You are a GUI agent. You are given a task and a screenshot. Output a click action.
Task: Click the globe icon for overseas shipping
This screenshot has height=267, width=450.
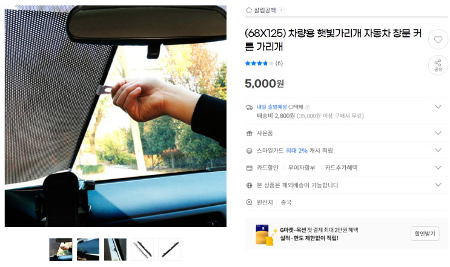[249, 185]
